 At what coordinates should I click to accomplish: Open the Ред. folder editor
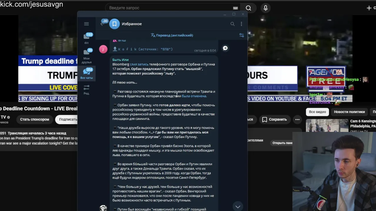[86, 90]
